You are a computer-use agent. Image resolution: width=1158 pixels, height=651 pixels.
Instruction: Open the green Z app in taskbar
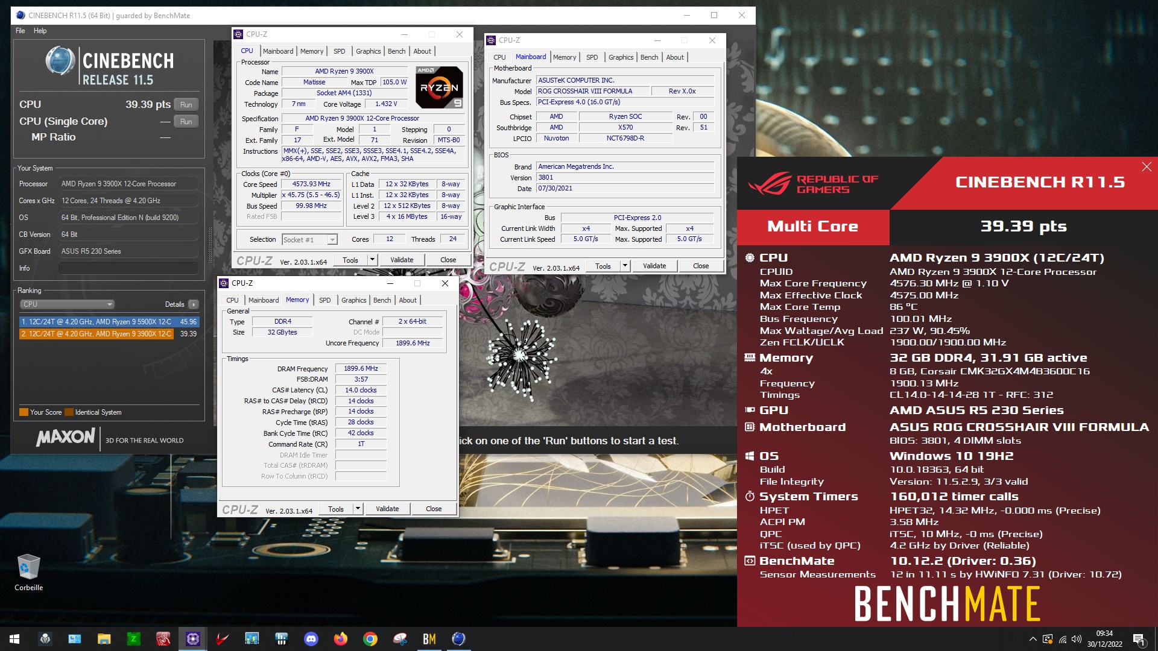(x=134, y=639)
